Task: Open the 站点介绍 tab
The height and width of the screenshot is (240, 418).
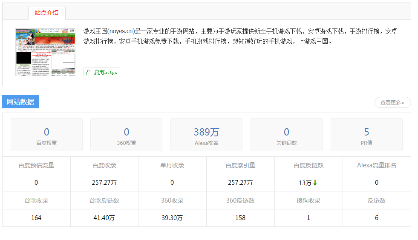Action: [46, 13]
